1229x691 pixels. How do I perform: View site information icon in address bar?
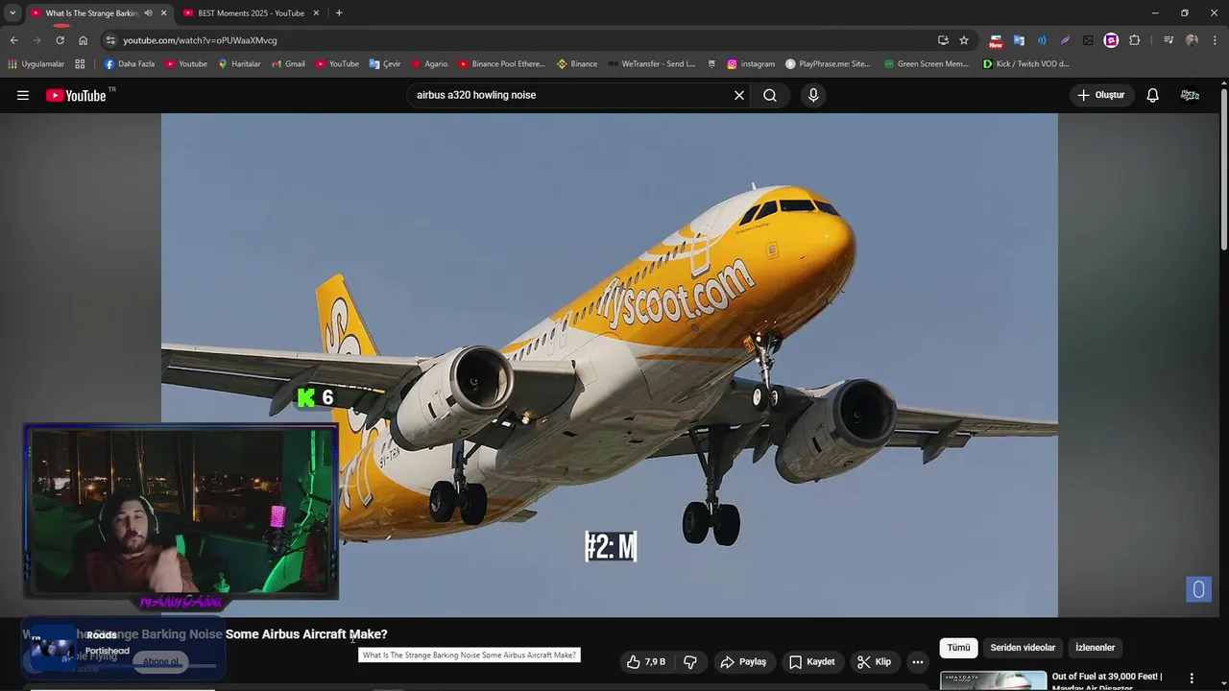point(110,40)
